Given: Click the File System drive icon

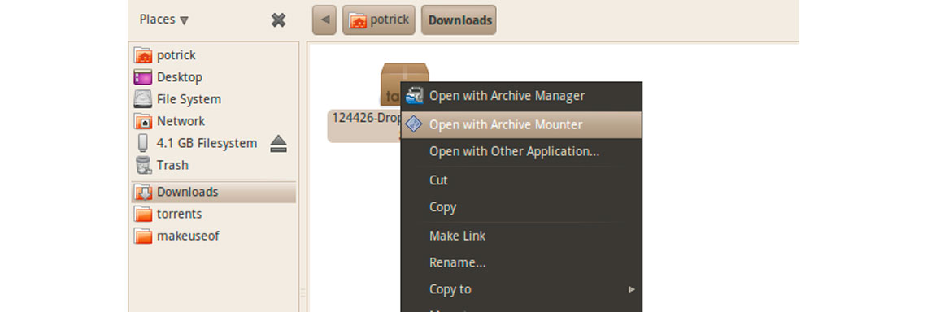Looking at the screenshot, I should 143,99.
